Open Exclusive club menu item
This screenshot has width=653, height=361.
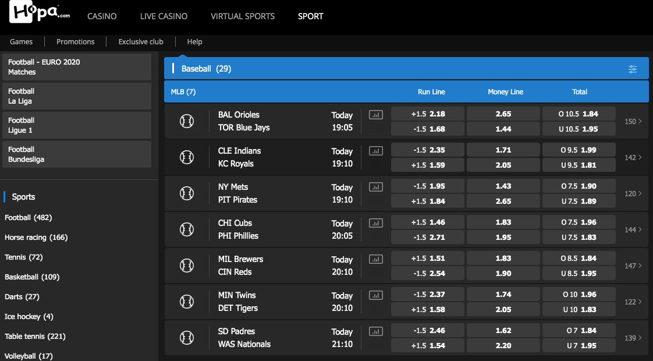(141, 42)
